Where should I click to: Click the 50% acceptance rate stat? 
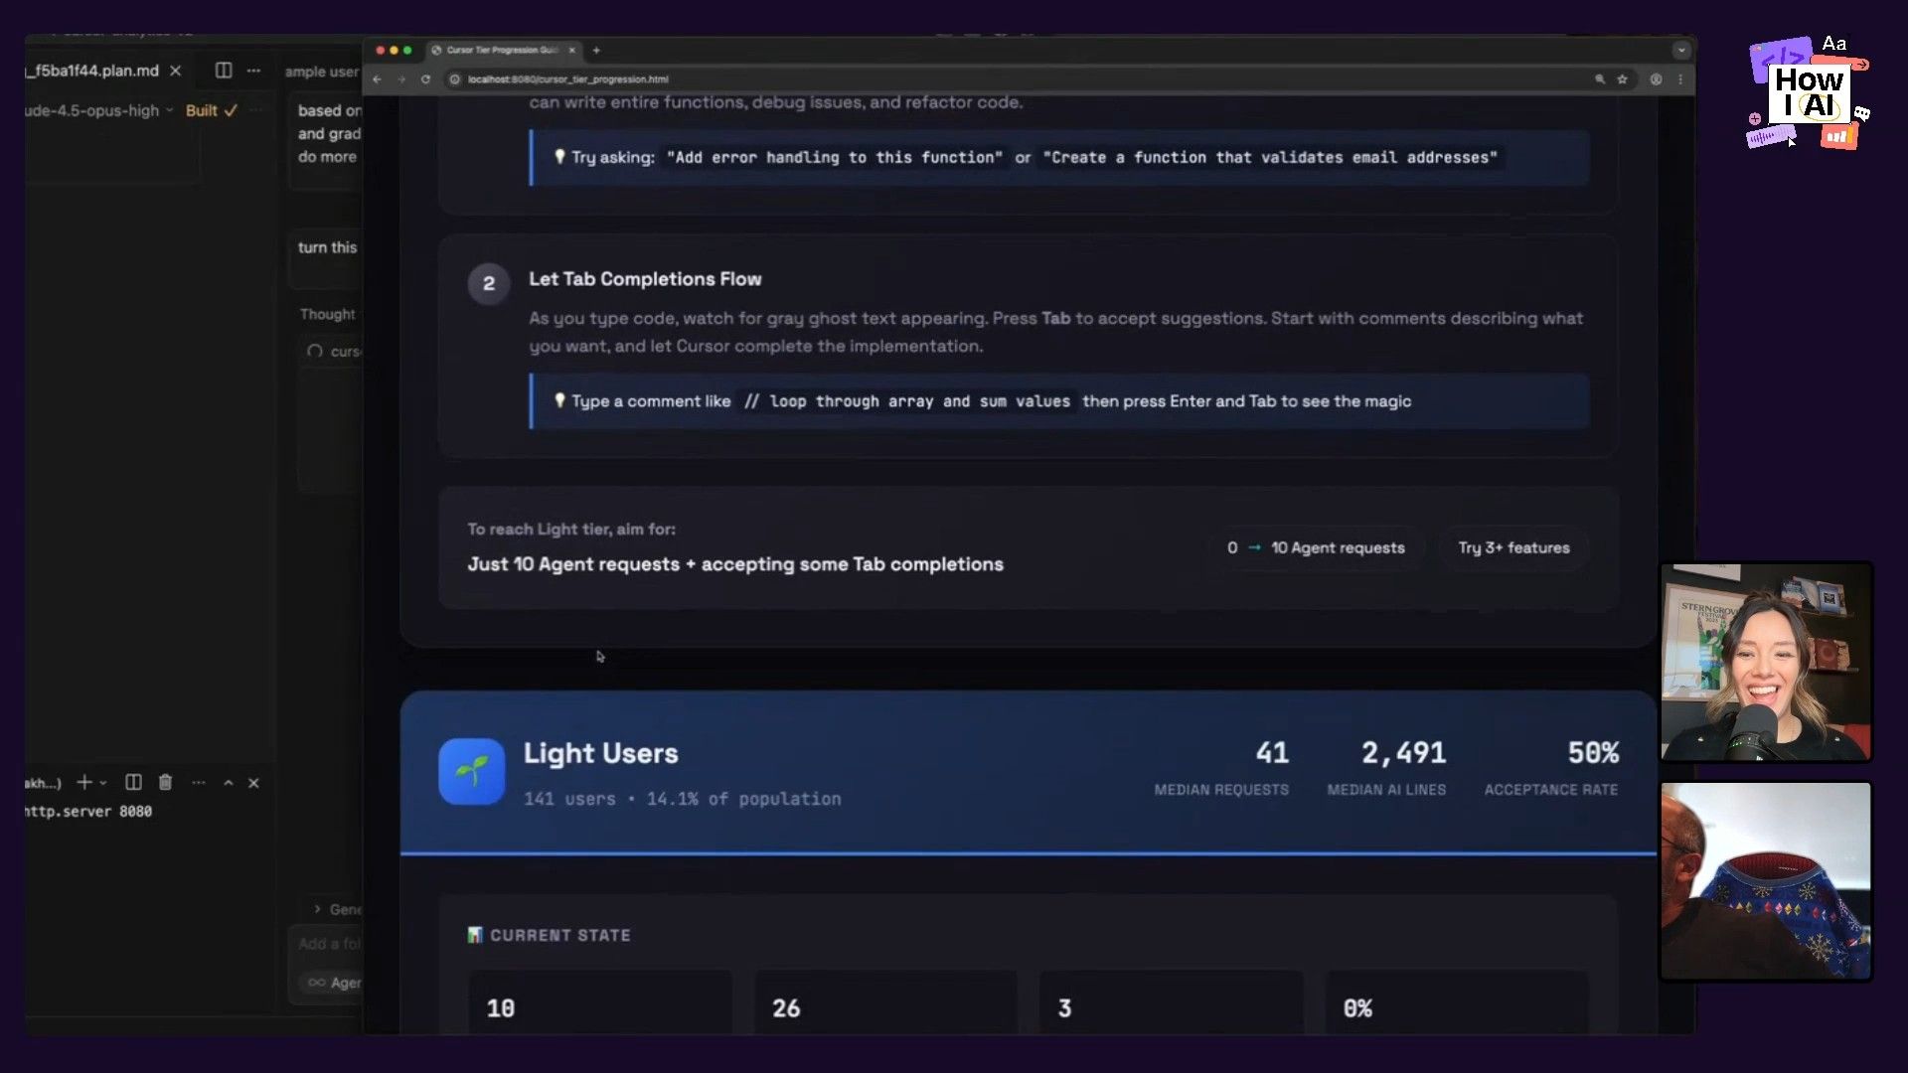[1593, 753]
